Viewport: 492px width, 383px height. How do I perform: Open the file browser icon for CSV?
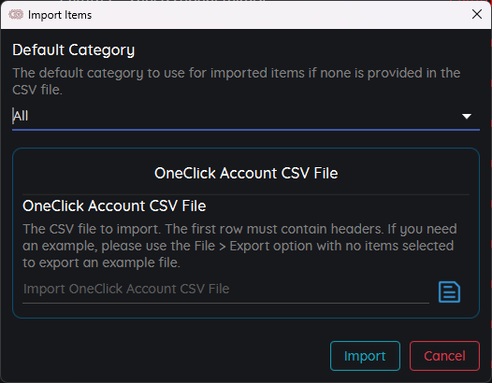click(x=449, y=292)
